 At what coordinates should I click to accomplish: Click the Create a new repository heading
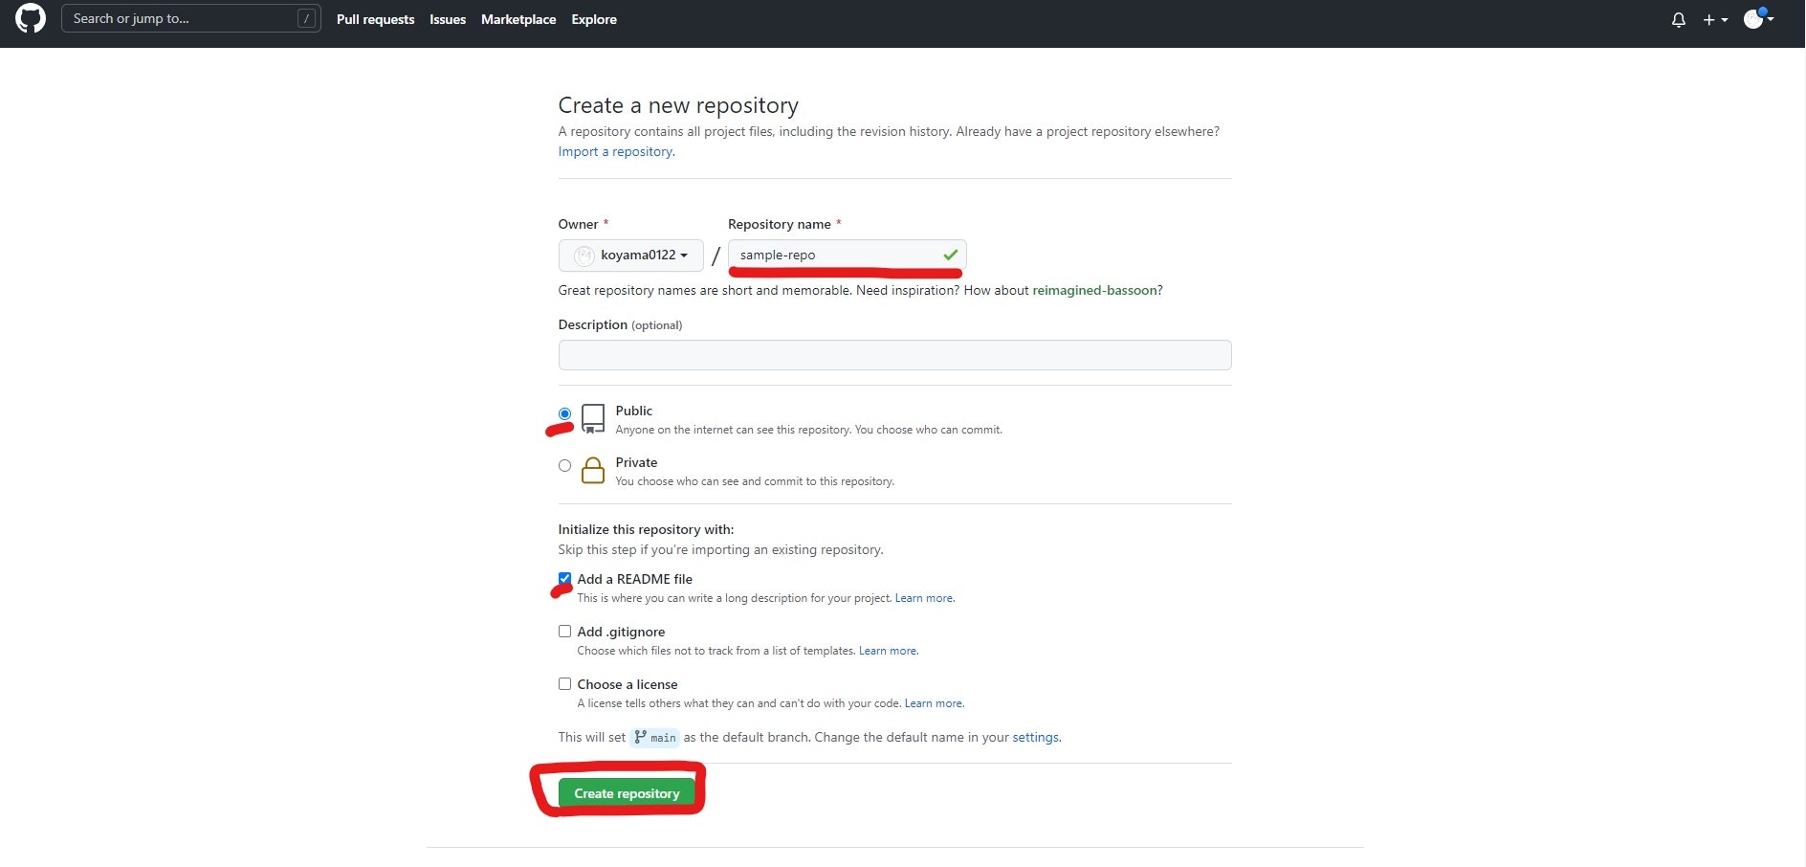[678, 105]
